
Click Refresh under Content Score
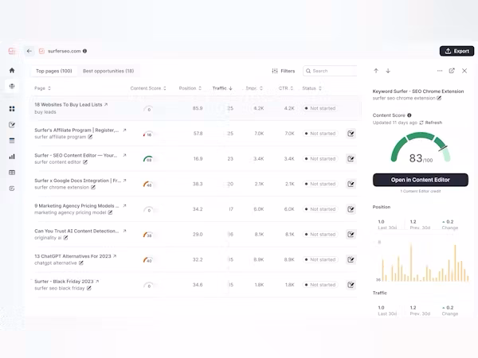(x=433, y=123)
